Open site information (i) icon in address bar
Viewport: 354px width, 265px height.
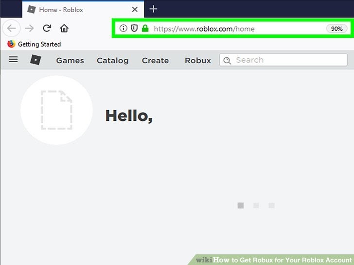[x=124, y=28]
